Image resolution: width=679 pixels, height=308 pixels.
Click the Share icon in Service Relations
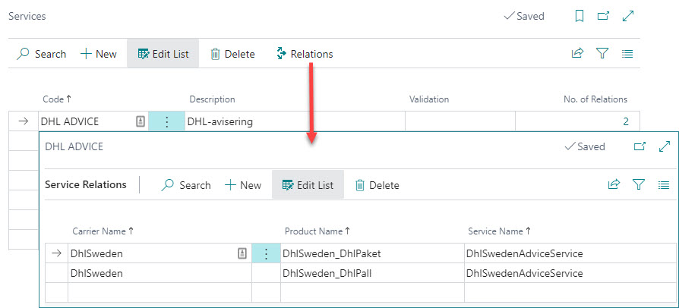click(614, 184)
